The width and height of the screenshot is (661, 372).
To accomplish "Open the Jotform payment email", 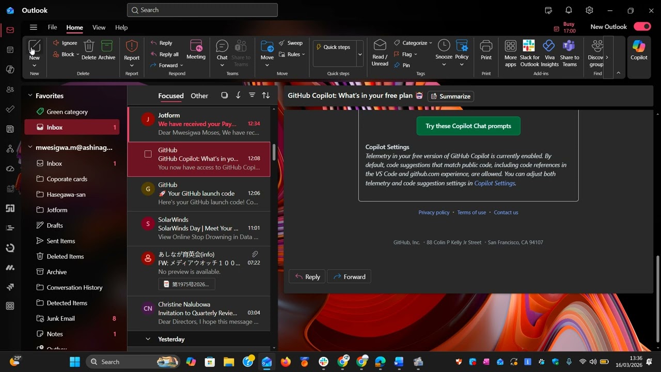I will click(199, 124).
